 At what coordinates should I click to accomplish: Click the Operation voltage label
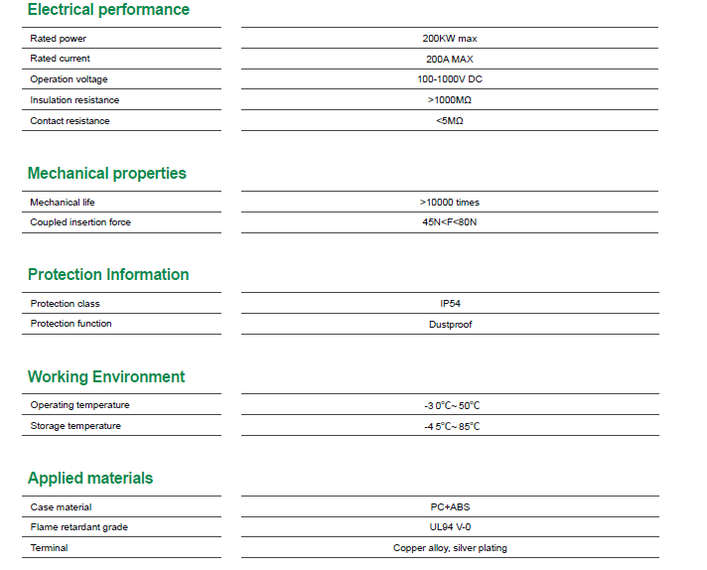69,79
